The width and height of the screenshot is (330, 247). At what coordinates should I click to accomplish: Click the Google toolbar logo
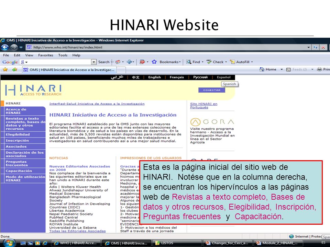(x=10, y=62)
